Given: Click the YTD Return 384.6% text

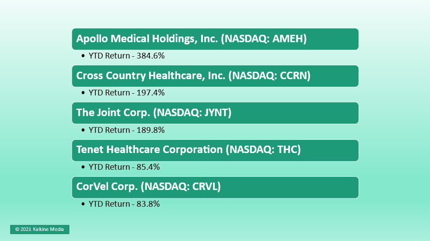Looking at the screenshot, I should coord(127,56).
